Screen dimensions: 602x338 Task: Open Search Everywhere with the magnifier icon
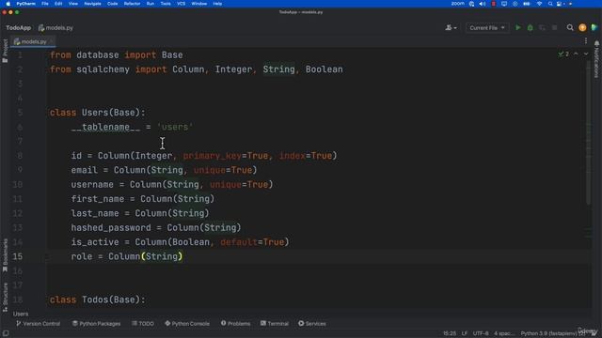point(570,27)
